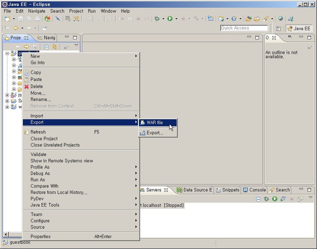This screenshot has height=249, width=317.
Task: Click the red Delete X icon
Action: pyautogui.click(x=26, y=87)
